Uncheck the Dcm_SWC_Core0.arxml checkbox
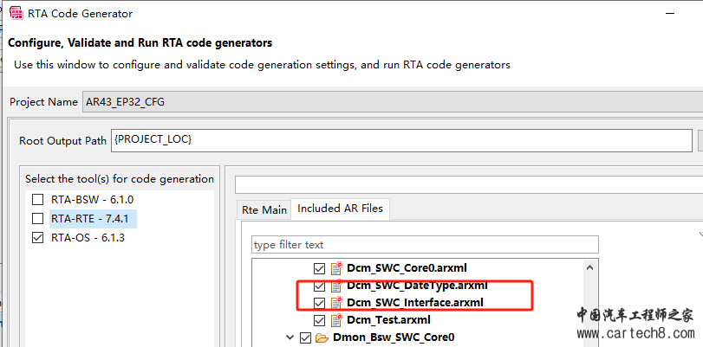Screen dimensions: 703x347 [319, 268]
